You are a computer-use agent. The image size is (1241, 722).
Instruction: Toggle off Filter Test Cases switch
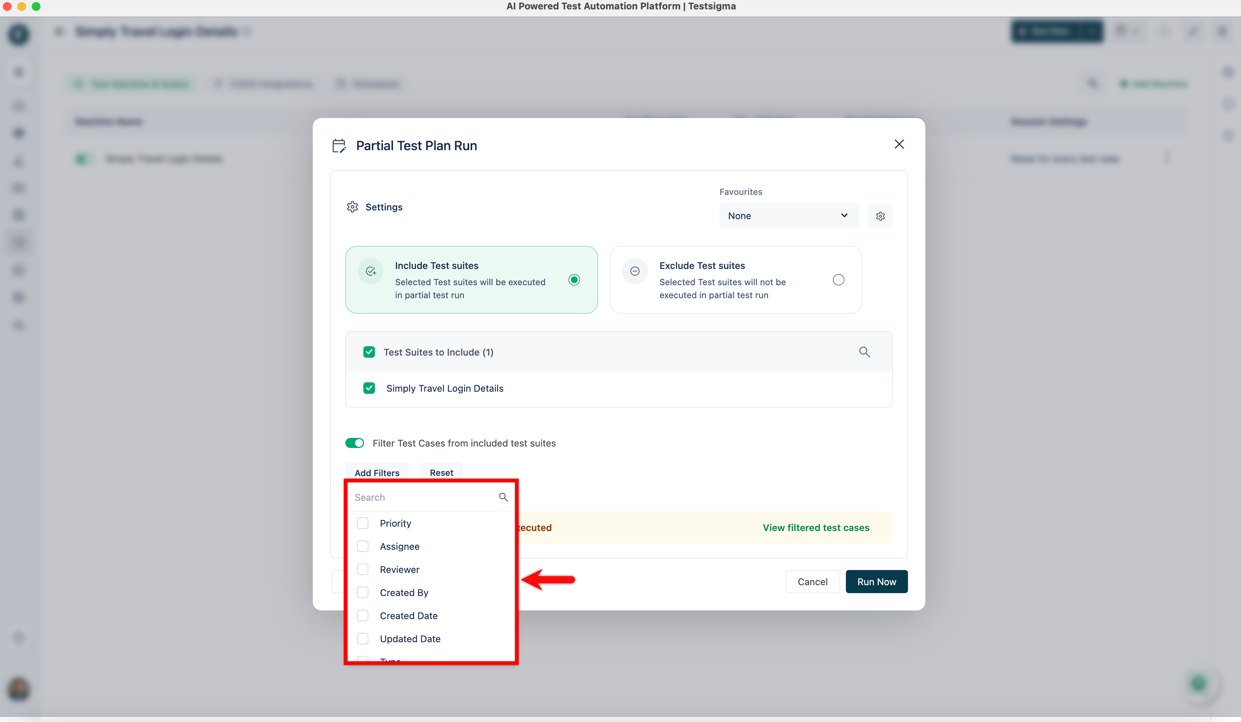tap(355, 443)
